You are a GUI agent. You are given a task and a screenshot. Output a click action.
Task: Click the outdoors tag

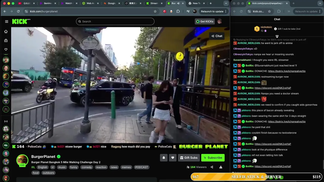pos(48,173)
